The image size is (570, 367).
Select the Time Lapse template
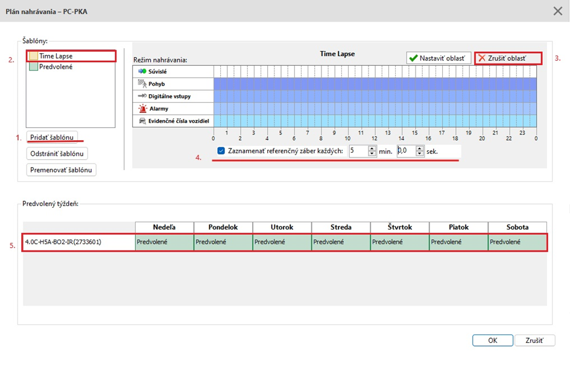point(55,56)
